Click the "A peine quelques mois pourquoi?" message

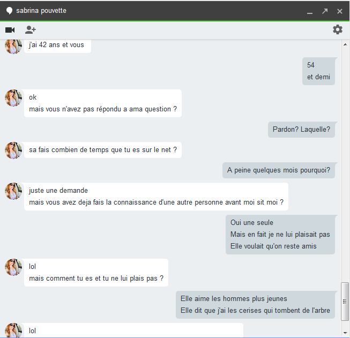point(278,171)
